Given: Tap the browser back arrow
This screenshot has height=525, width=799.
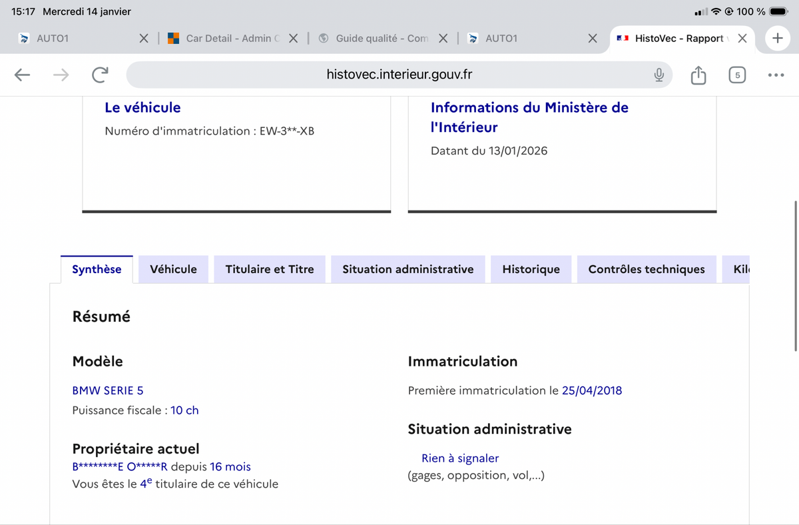Looking at the screenshot, I should 22,75.
